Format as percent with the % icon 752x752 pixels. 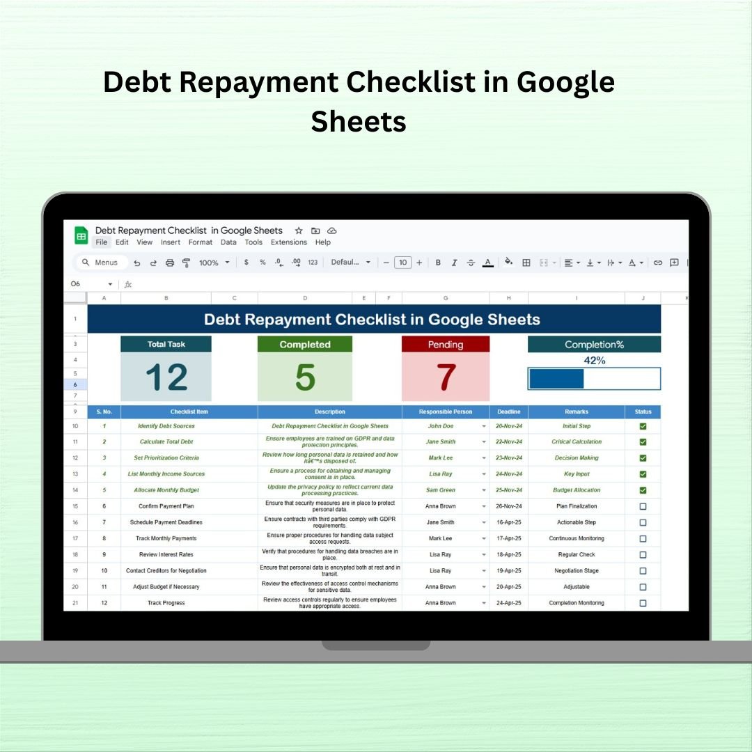(263, 263)
